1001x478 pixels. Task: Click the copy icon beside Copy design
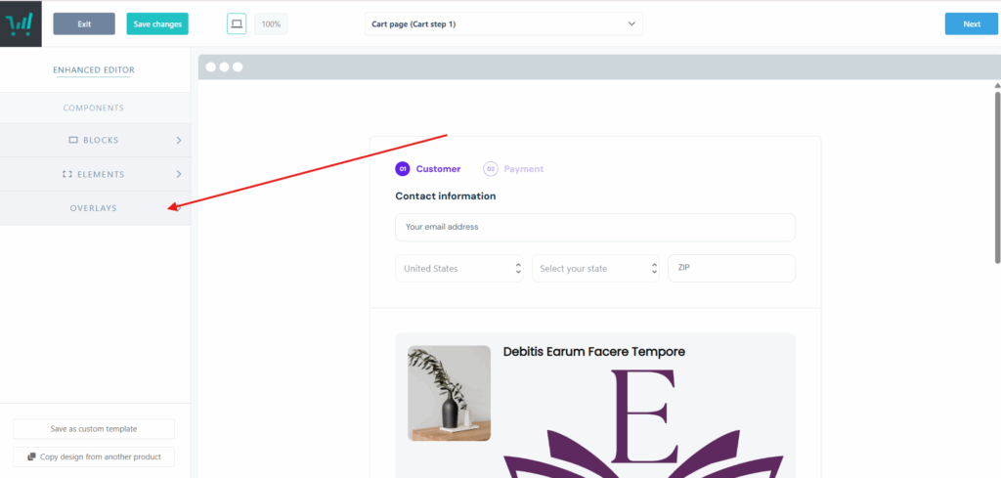point(31,456)
